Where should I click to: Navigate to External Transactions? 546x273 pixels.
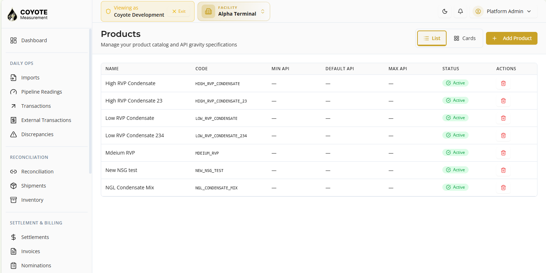pos(46,120)
